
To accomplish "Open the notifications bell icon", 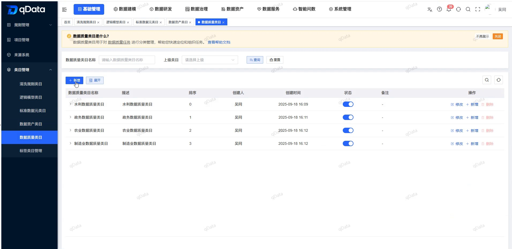I will pyautogui.click(x=449, y=9).
